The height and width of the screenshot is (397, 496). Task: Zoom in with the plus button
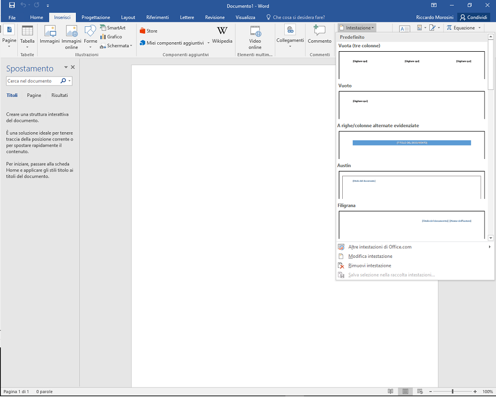475,392
